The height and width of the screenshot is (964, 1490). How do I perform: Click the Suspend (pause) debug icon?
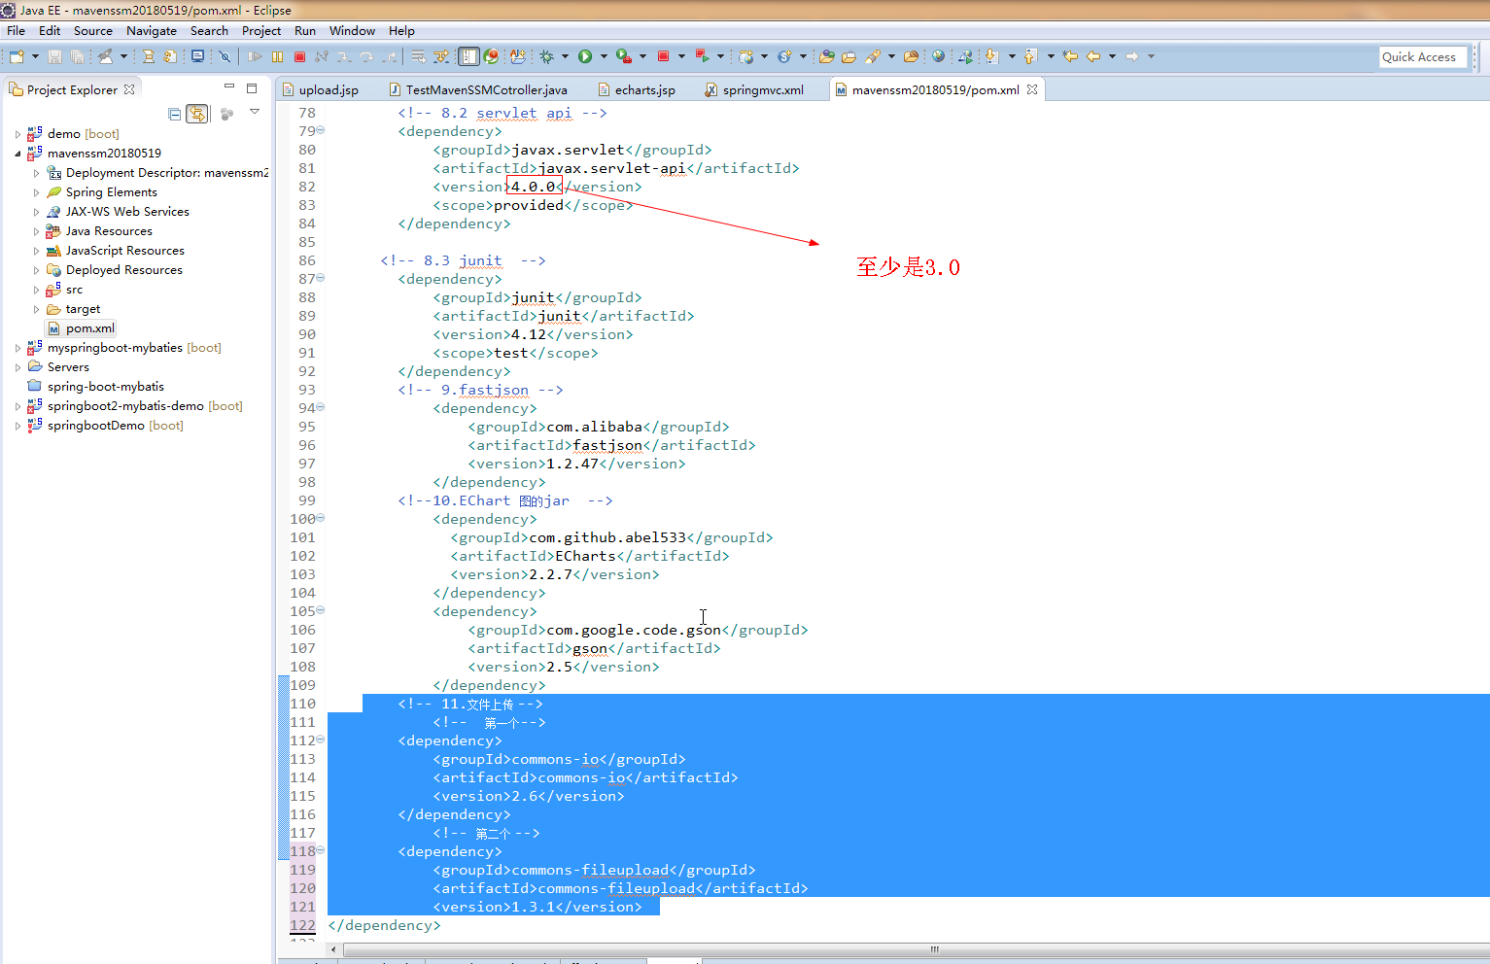point(277,56)
